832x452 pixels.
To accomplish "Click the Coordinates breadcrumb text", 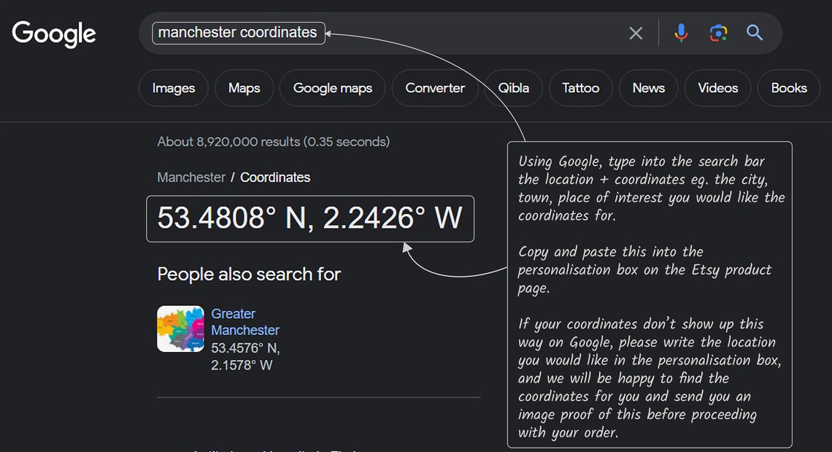I will coord(275,177).
